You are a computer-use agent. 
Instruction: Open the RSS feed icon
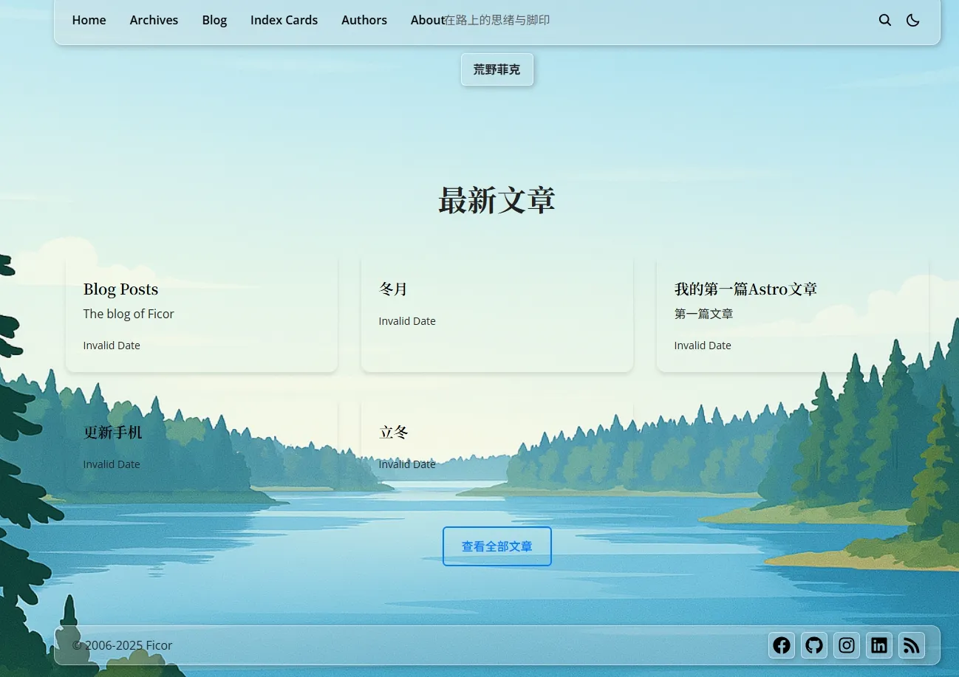(x=911, y=645)
